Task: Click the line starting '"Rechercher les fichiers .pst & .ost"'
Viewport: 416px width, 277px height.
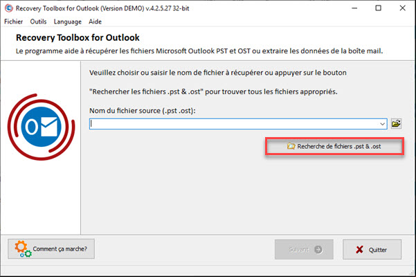Action: [213, 92]
